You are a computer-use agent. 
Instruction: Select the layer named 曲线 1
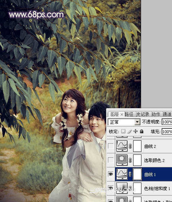pyautogui.click(x=150, y=175)
